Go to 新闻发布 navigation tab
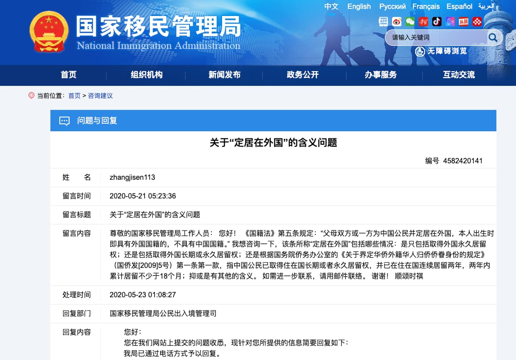The image size is (516, 360). coord(224,75)
